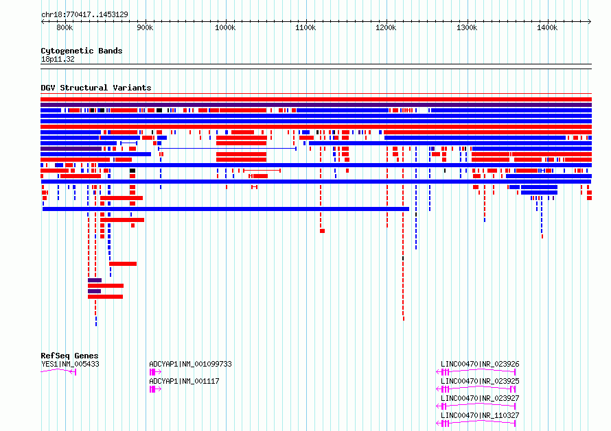This screenshot has height=431, width=611.
Task: Click the thin blue bracketed variant spanning 920k-1090k
Action: (x=227, y=149)
